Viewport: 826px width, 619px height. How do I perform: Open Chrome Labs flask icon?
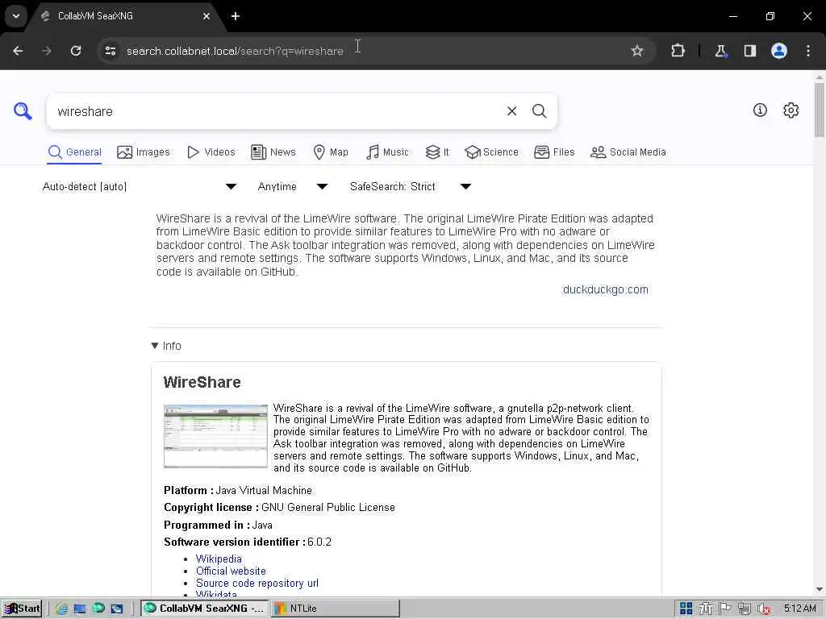tap(720, 51)
